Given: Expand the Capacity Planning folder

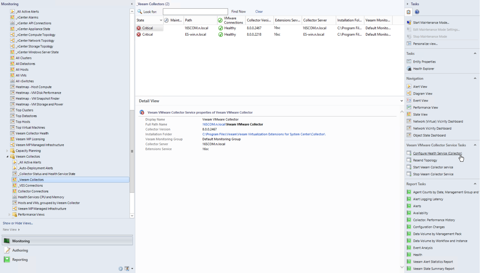Looking at the screenshot, I should click(7, 151).
